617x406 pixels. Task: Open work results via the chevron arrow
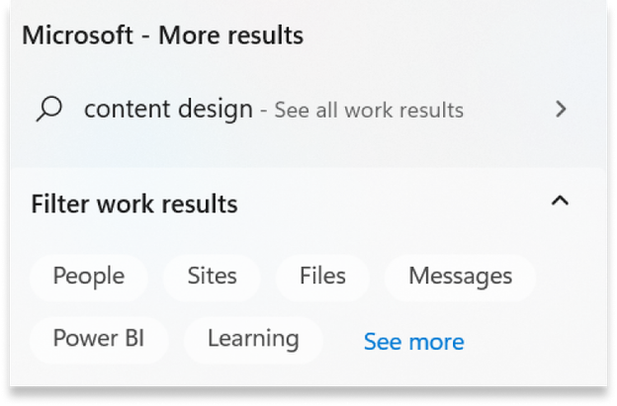(562, 109)
